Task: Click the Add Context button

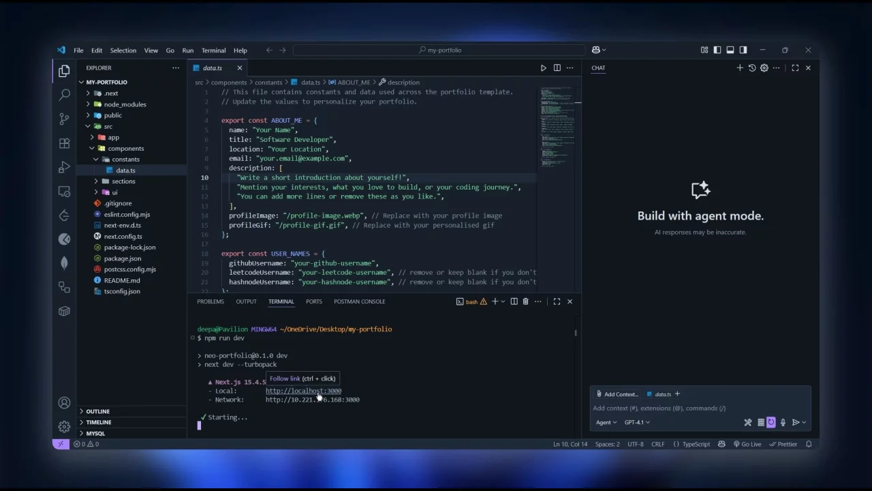Action: (617, 394)
